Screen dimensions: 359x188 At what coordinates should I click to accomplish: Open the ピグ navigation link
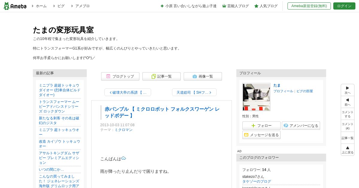click(61, 6)
